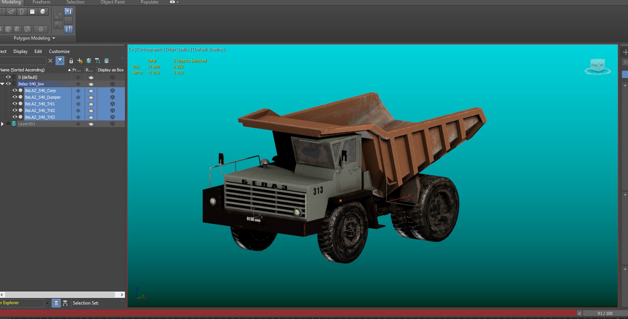Open the Explorer type dropdown arrow
Screen dimensions: 628x319
[x=47, y=303]
